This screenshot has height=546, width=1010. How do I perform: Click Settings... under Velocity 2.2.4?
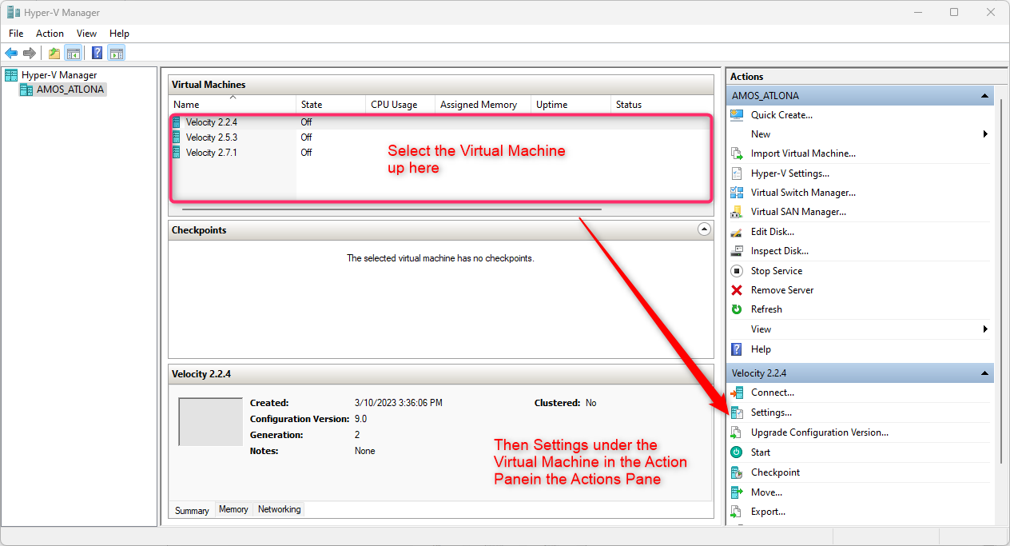771,412
